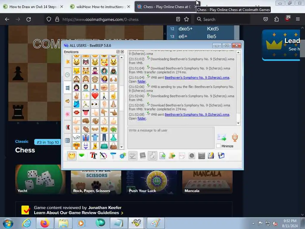Click the send file page-with-arrow icon
This screenshot has width=305, height=229.
pyautogui.click(x=162, y=156)
